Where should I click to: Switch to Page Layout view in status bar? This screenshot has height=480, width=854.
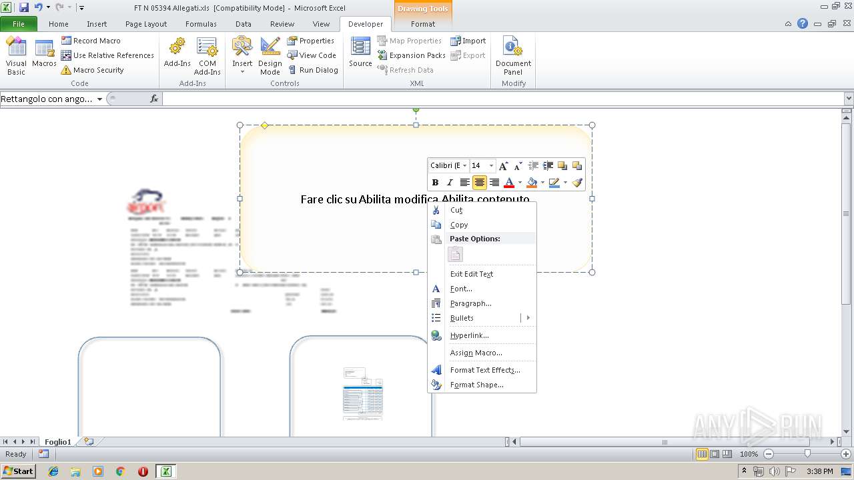pyautogui.click(x=715, y=454)
